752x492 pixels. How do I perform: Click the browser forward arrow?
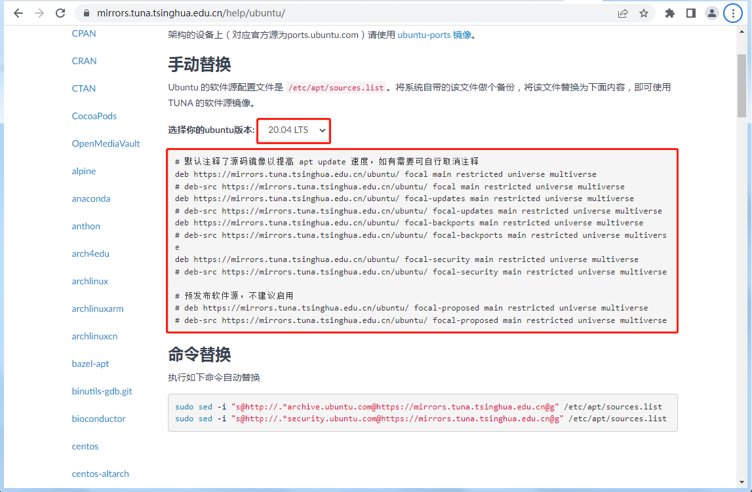coord(39,13)
